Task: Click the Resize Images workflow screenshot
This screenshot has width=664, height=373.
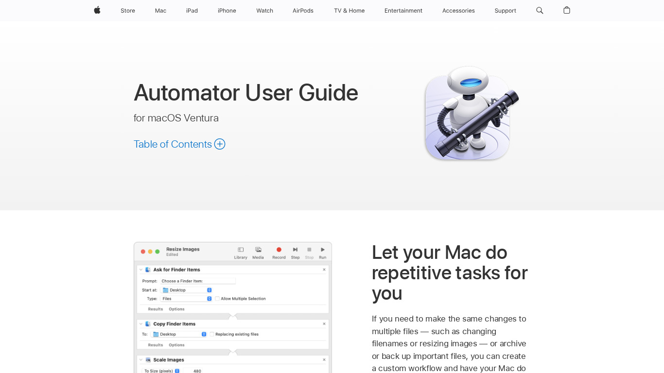Action: [x=233, y=307]
